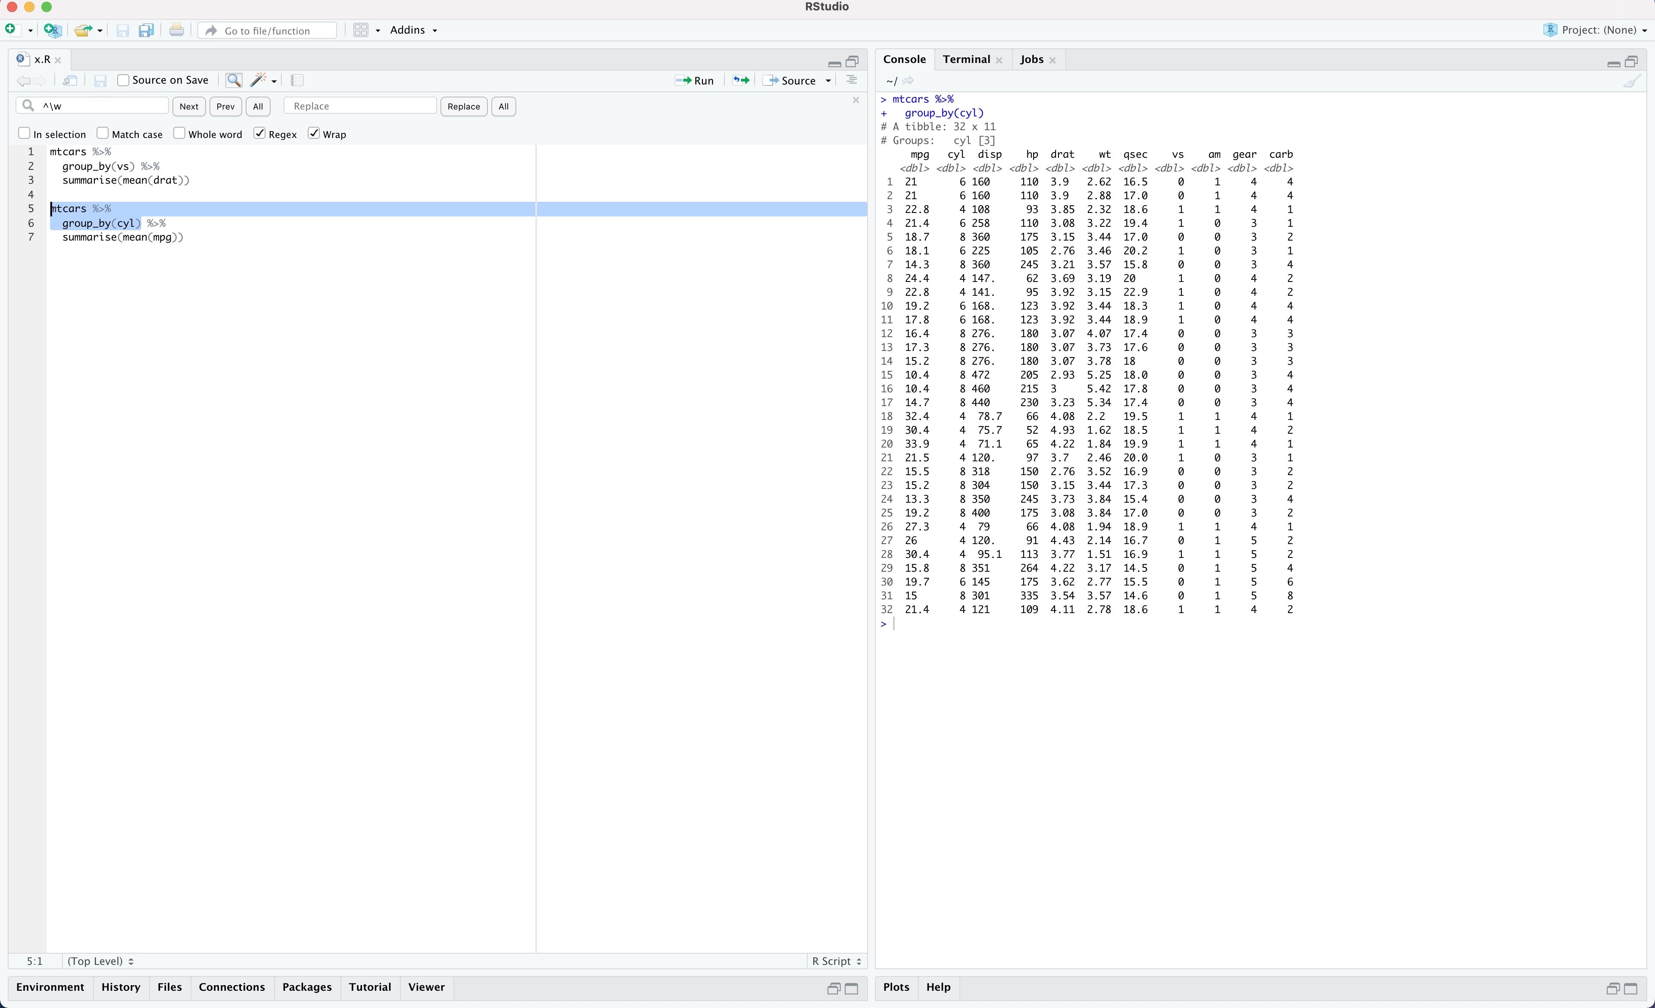The image size is (1655, 1008).
Task: Go forward to next source location
Action: [x=41, y=81]
